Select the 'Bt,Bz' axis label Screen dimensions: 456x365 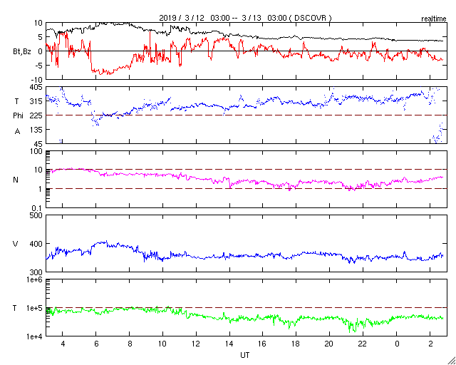pos(22,52)
